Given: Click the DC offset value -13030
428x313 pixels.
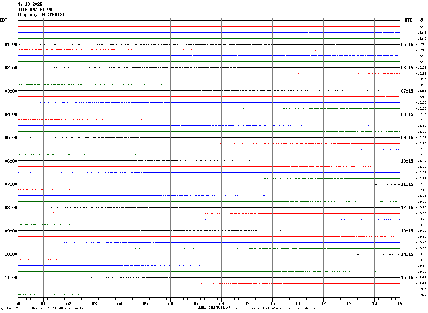Looking at the screenshot, I should (x=421, y=254).
